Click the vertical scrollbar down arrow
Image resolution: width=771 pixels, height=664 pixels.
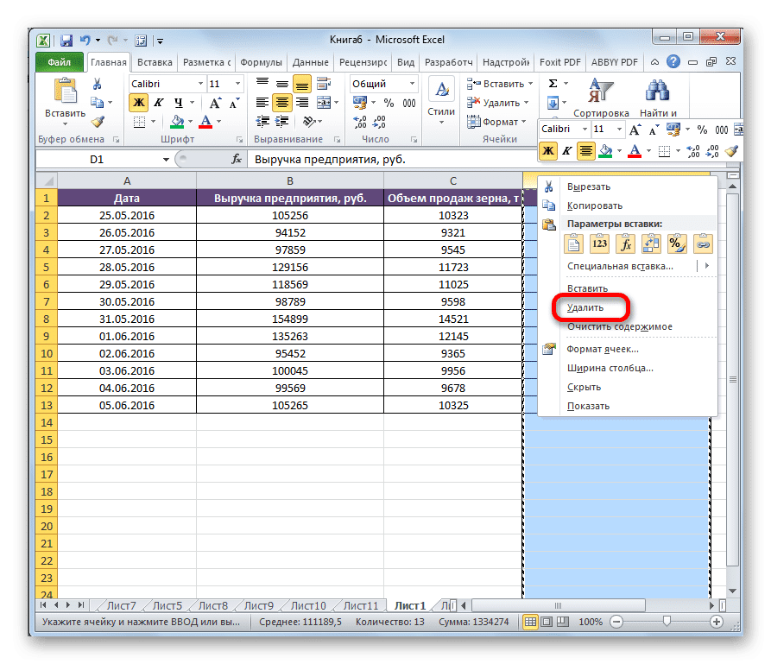pos(733,591)
